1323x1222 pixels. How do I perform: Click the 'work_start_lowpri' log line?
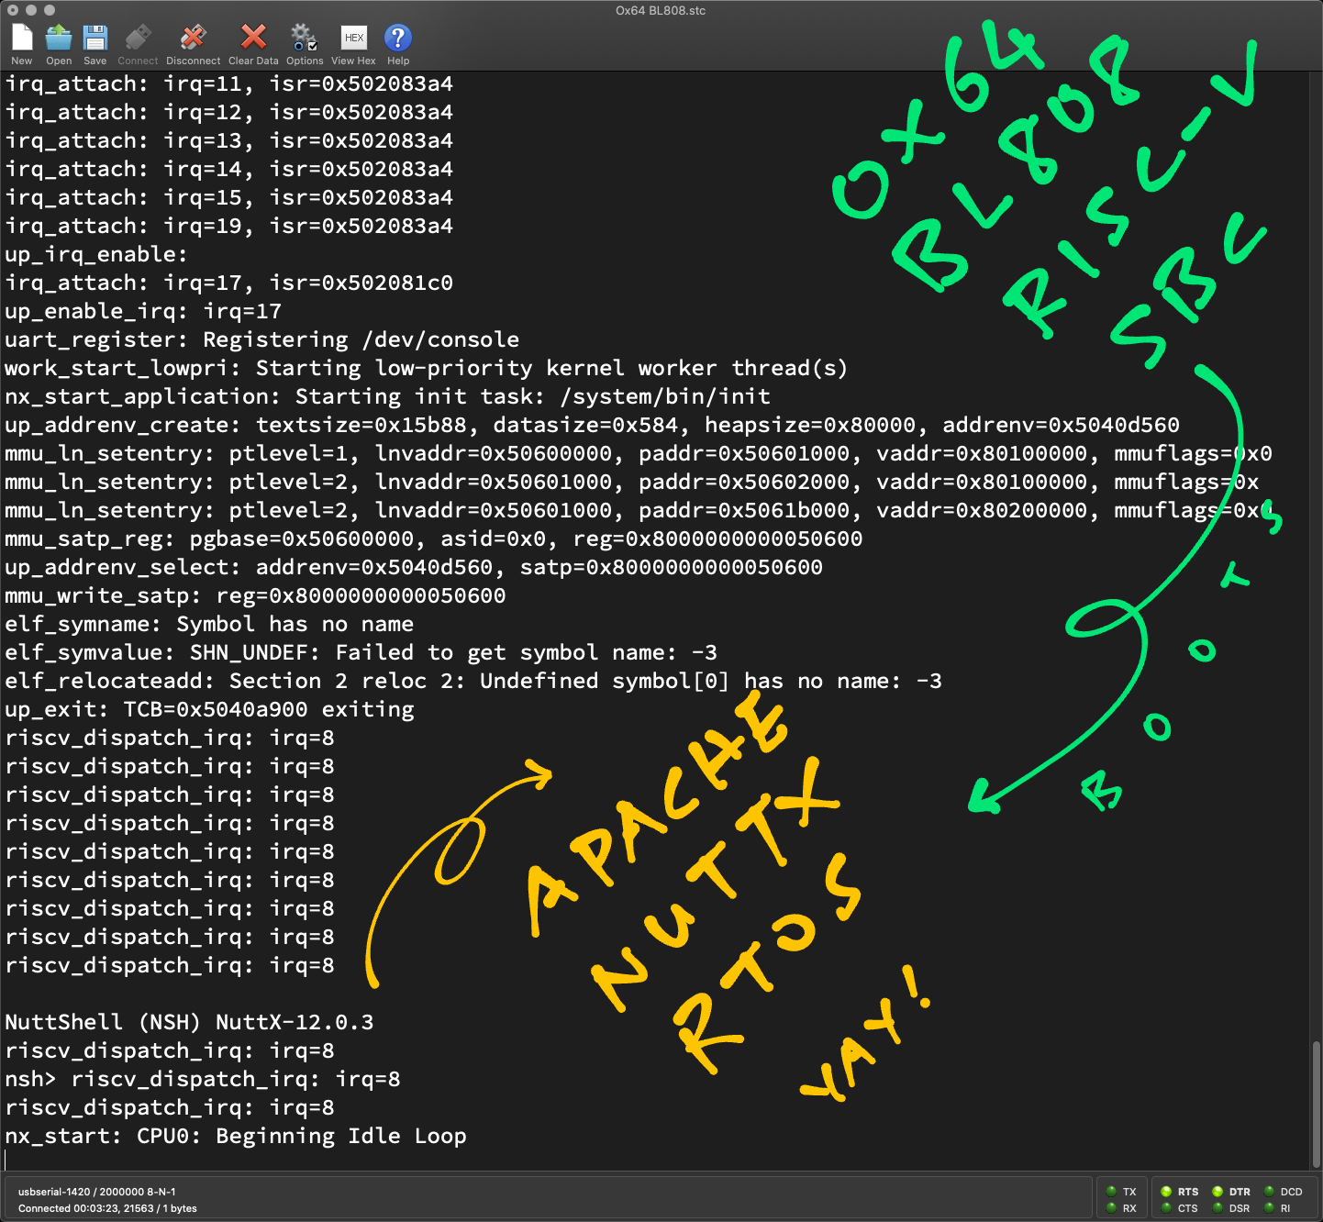(427, 368)
